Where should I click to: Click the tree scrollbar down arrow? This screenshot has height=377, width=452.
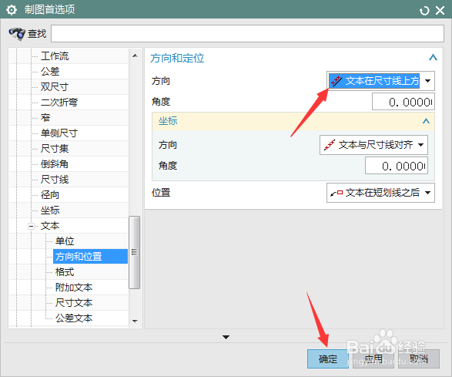point(135,321)
